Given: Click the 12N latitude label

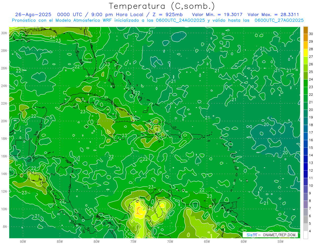Looking at the screenshot, I should coord(4,191).
